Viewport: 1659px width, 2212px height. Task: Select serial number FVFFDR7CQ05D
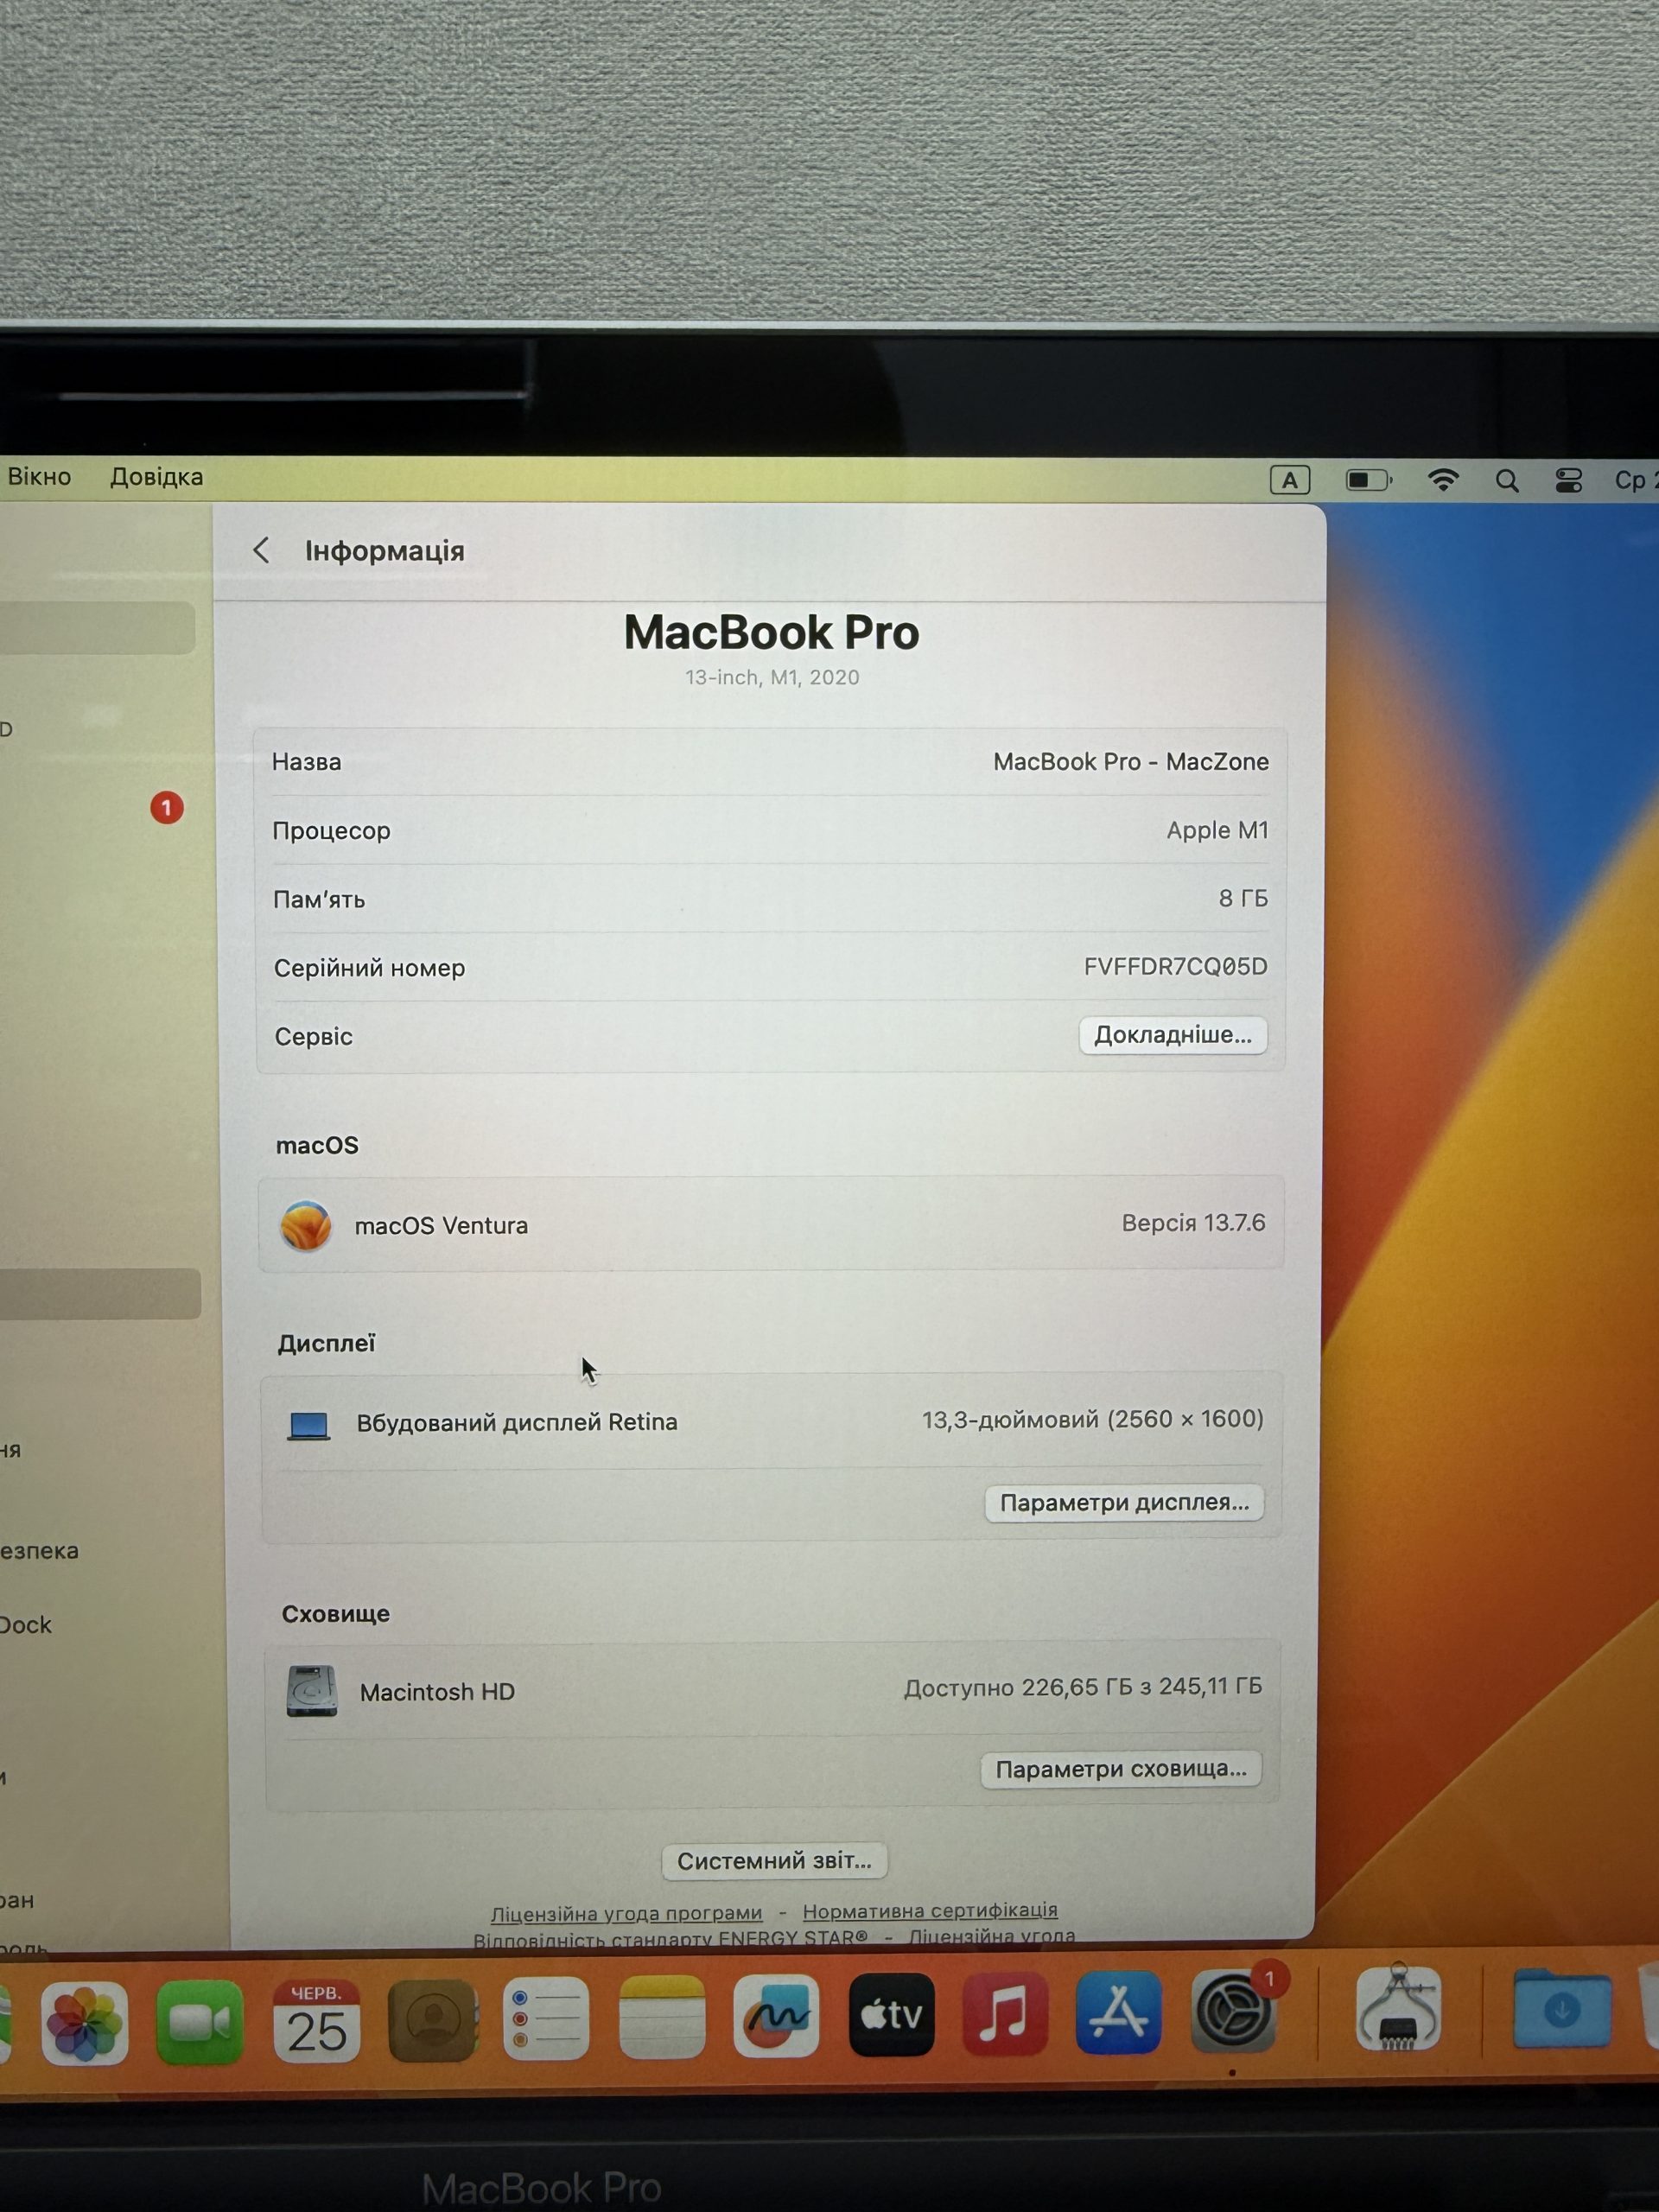pos(1176,967)
